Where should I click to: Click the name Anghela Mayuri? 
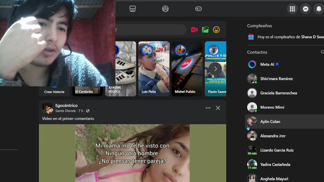274,179
